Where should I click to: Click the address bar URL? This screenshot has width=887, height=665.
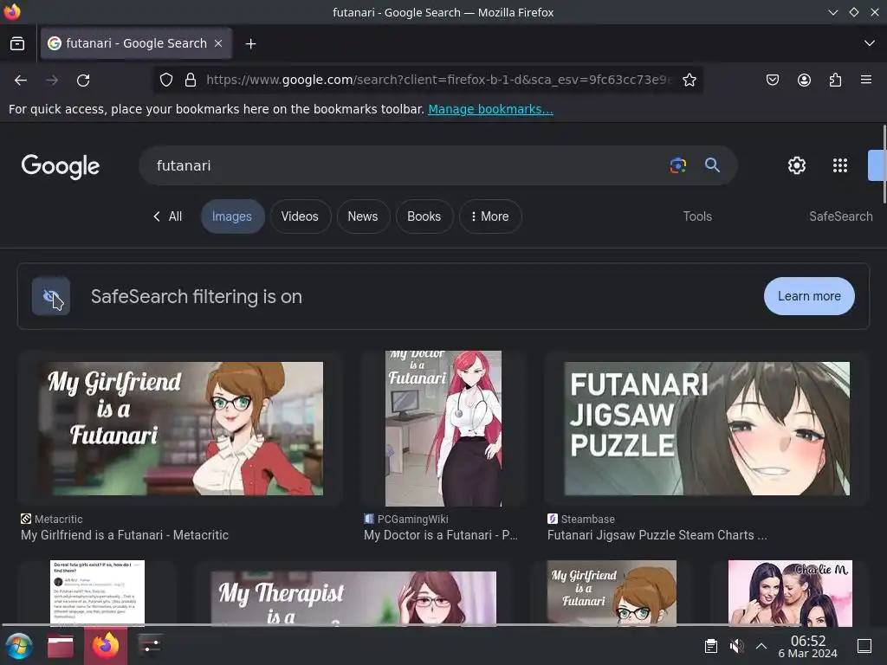pos(439,80)
